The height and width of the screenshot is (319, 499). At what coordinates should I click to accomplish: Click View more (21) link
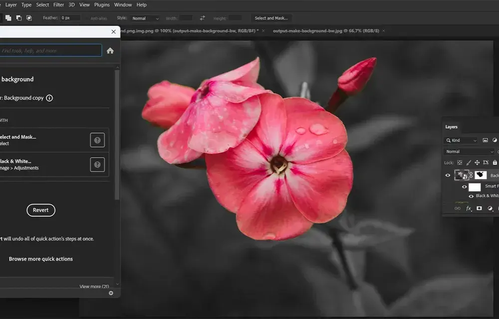tap(94, 286)
